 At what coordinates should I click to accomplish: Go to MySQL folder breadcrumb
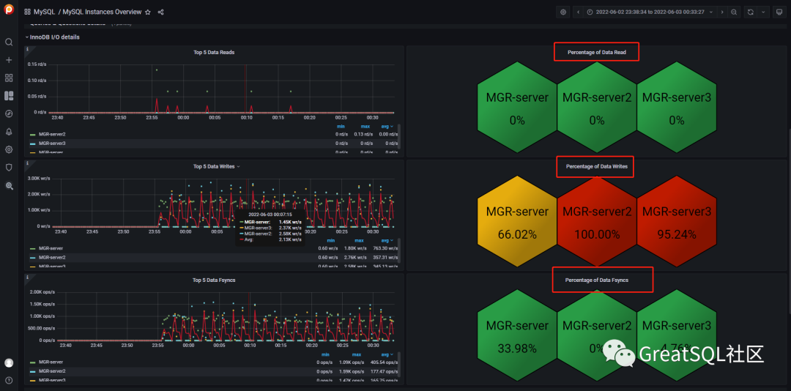tap(44, 12)
